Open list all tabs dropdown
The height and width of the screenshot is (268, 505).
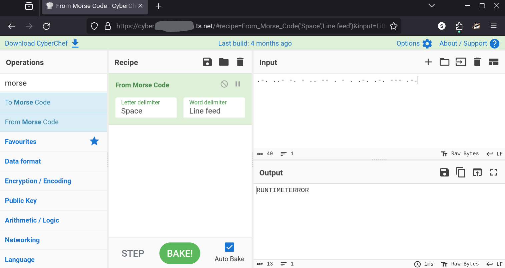tap(432, 6)
